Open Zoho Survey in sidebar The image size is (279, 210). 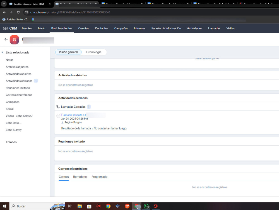click(13, 130)
